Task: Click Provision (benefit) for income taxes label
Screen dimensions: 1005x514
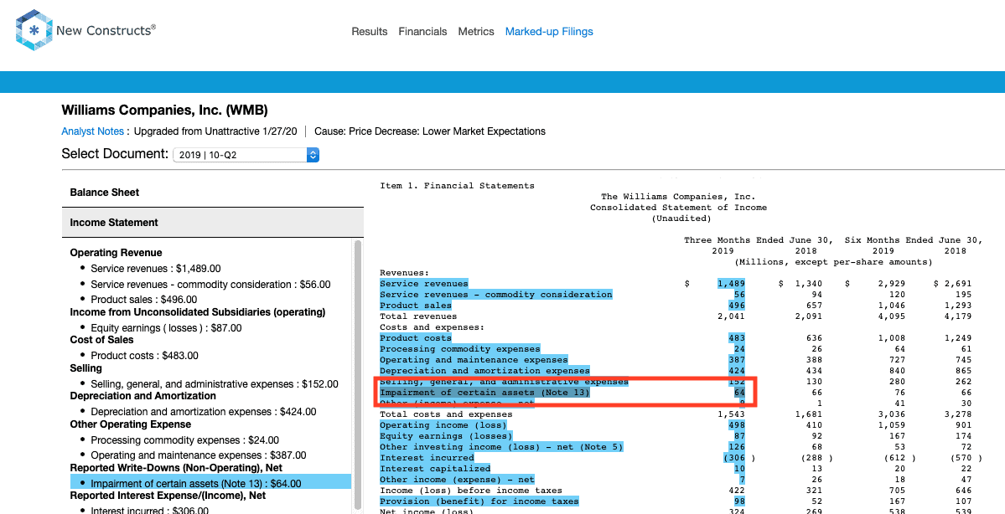Action: 479,501
